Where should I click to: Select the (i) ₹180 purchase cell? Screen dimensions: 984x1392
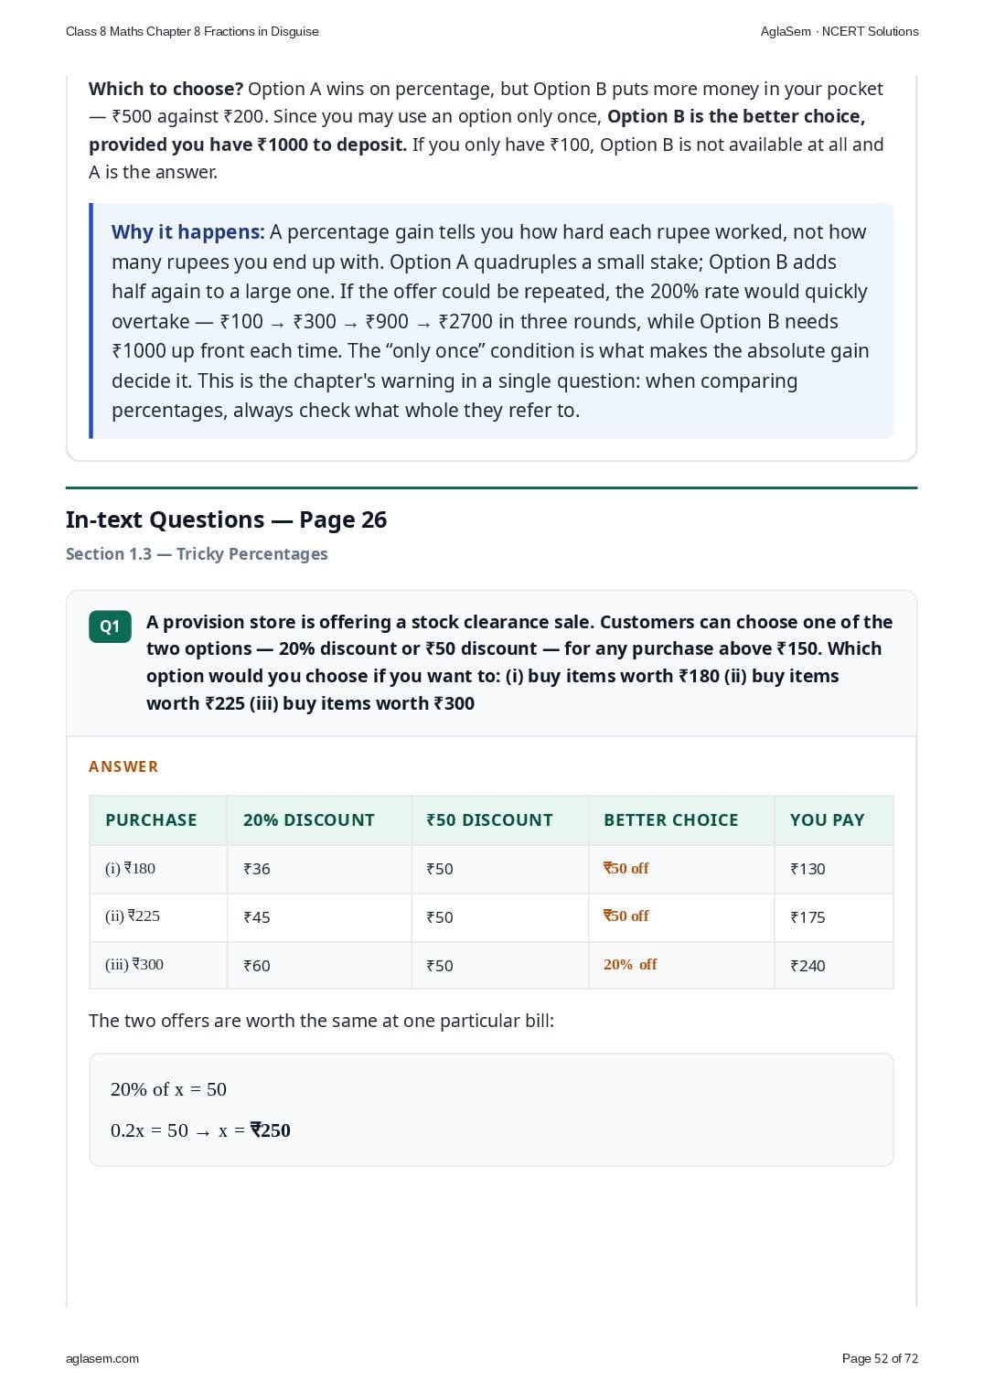click(158, 869)
